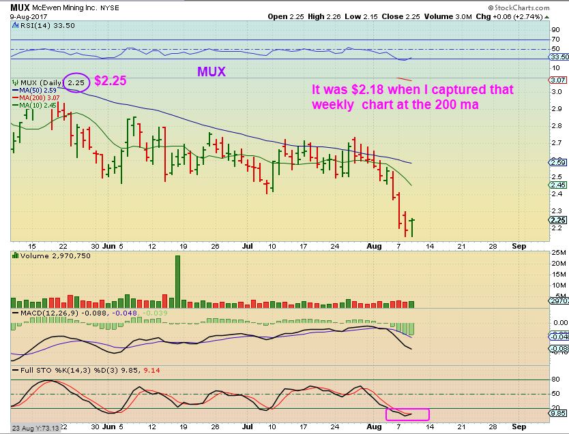Click the 25M volume axis label
This screenshot has width=569, height=434.
tap(558, 253)
